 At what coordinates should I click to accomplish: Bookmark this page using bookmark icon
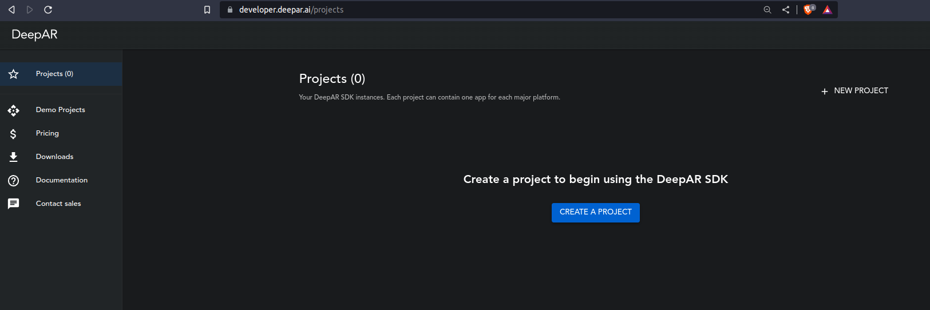[207, 10]
